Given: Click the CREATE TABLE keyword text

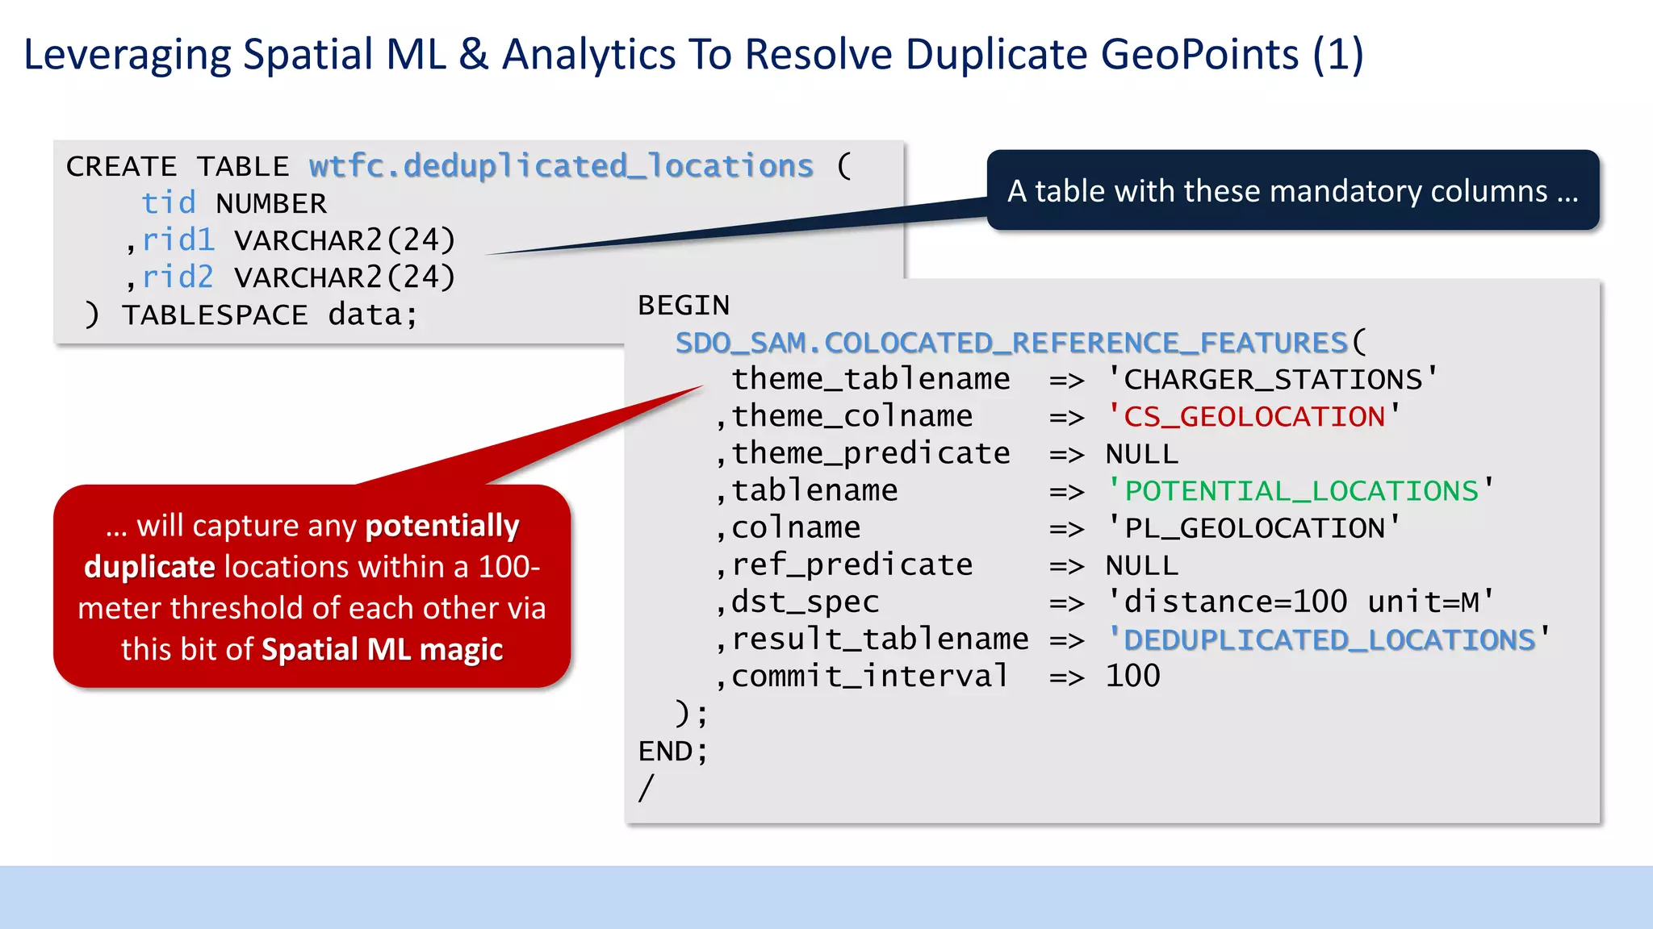Looking at the screenshot, I should [178, 166].
